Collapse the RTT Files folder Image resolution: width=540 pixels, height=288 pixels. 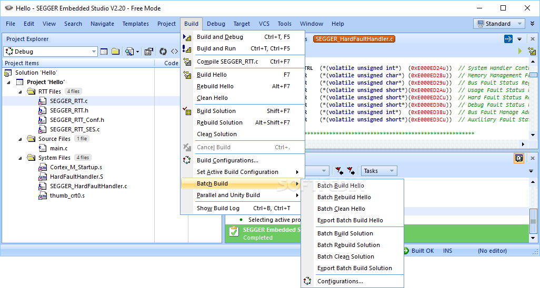20,91
